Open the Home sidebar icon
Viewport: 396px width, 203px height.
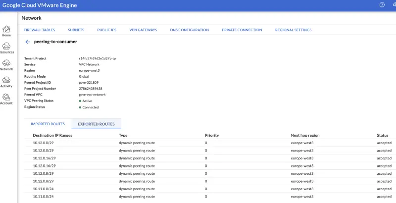tap(6, 29)
